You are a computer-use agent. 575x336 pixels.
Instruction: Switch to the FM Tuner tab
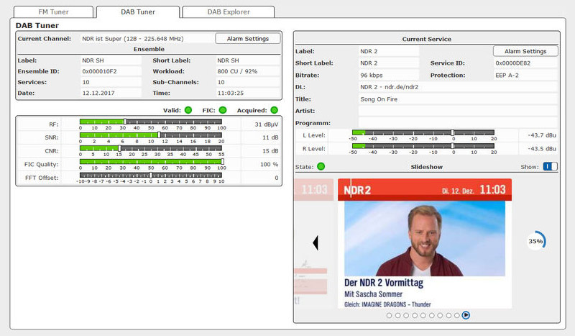point(53,12)
